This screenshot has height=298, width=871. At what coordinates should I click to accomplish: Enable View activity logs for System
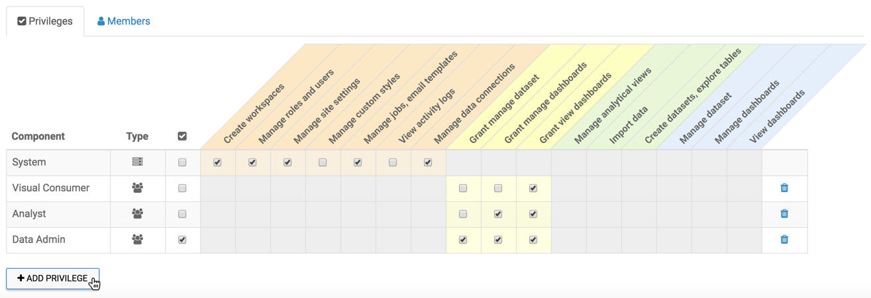(x=393, y=162)
